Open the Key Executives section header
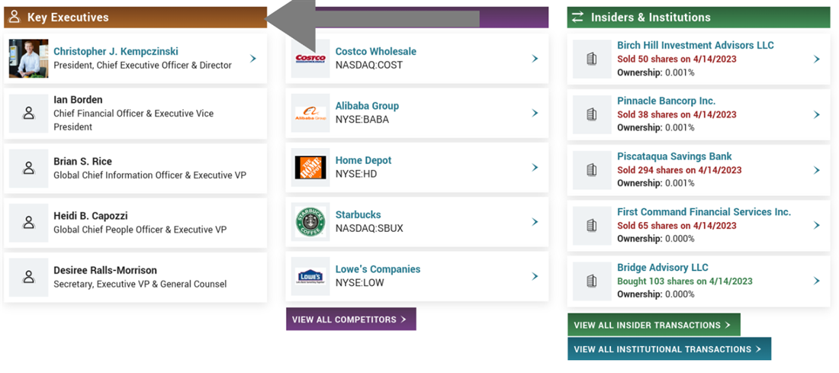The width and height of the screenshot is (839, 373). 69,18
